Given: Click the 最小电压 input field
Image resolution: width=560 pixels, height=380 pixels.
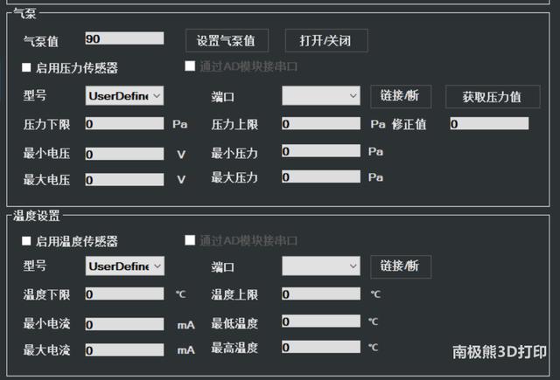Looking at the screenshot, I should tap(124, 154).
